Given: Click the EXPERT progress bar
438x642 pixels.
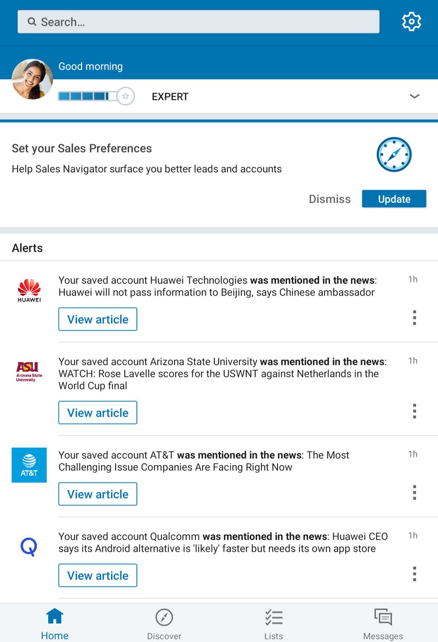Looking at the screenshot, I should pyautogui.click(x=88, y=96).
